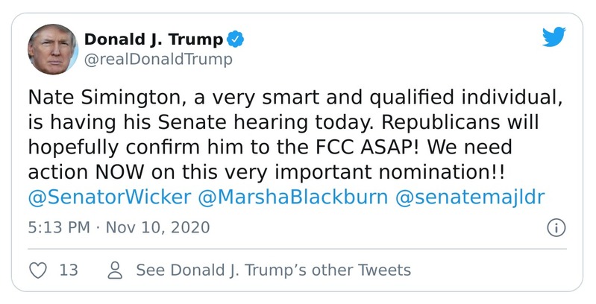Click the like count number 13

click(69, 270)
